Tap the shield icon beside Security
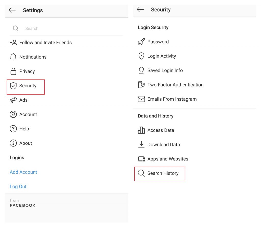Screen dimensions: 261x245 pos(13,86)
